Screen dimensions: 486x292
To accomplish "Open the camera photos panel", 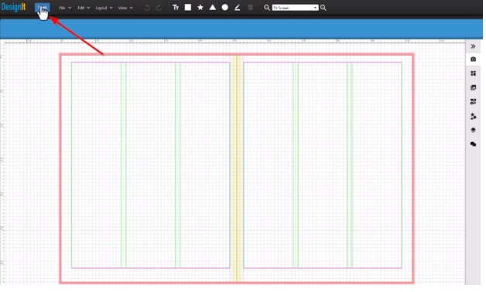I will tap(474, 59).
